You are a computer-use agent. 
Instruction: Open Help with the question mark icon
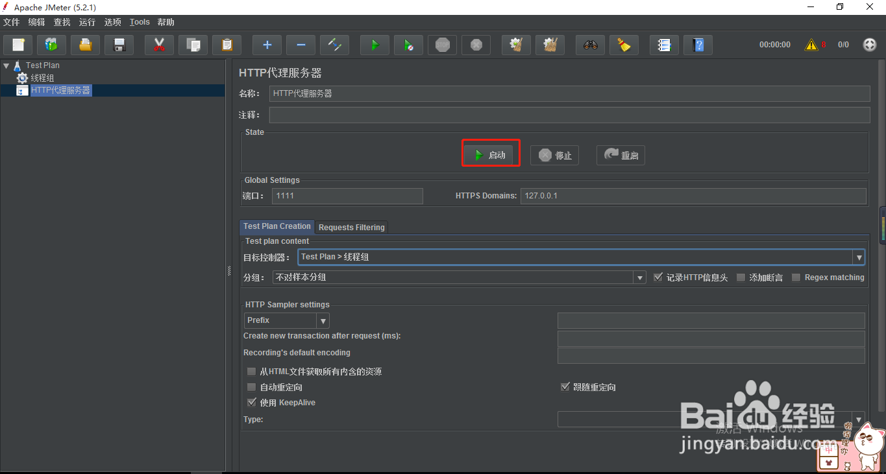point(698,45)
